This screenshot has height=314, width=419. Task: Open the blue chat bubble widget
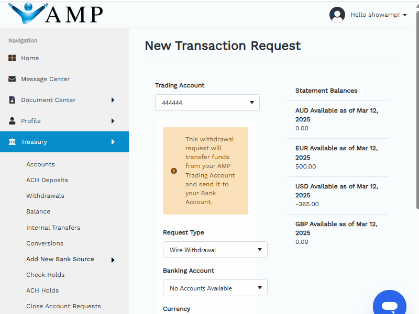pyautogui.click(x=390, y=306)
